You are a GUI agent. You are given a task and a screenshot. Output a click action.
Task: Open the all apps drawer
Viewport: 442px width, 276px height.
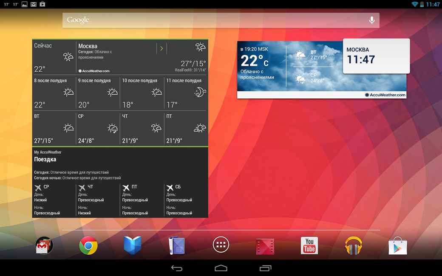pyautogui.click(x=221, y=245)
